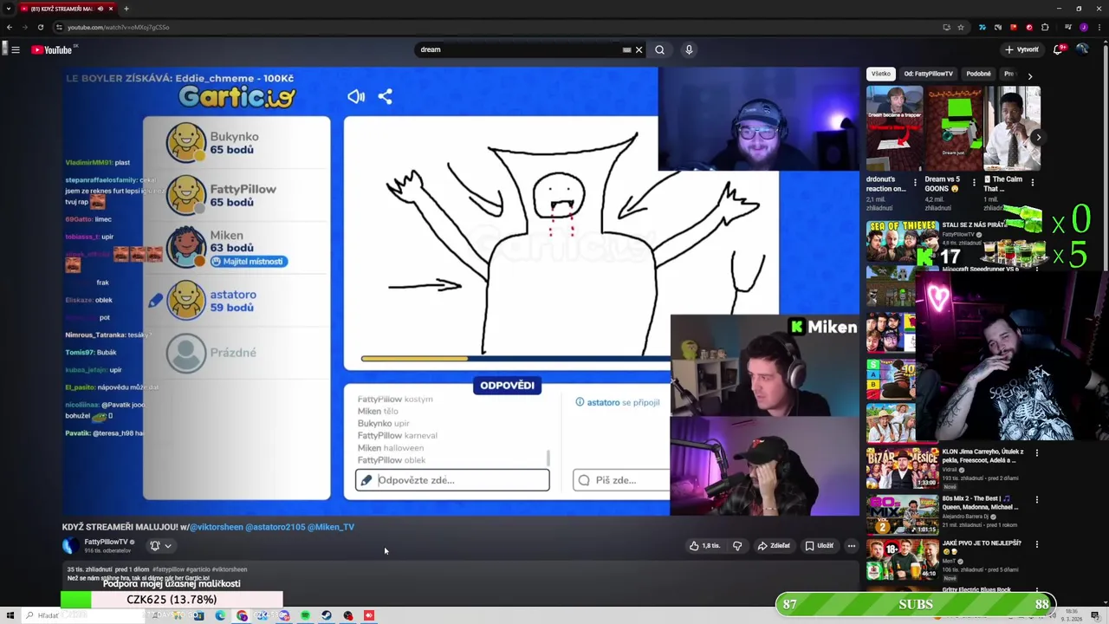
Task: Click the Vytvoriť create button
Action: coord(1021,49)
